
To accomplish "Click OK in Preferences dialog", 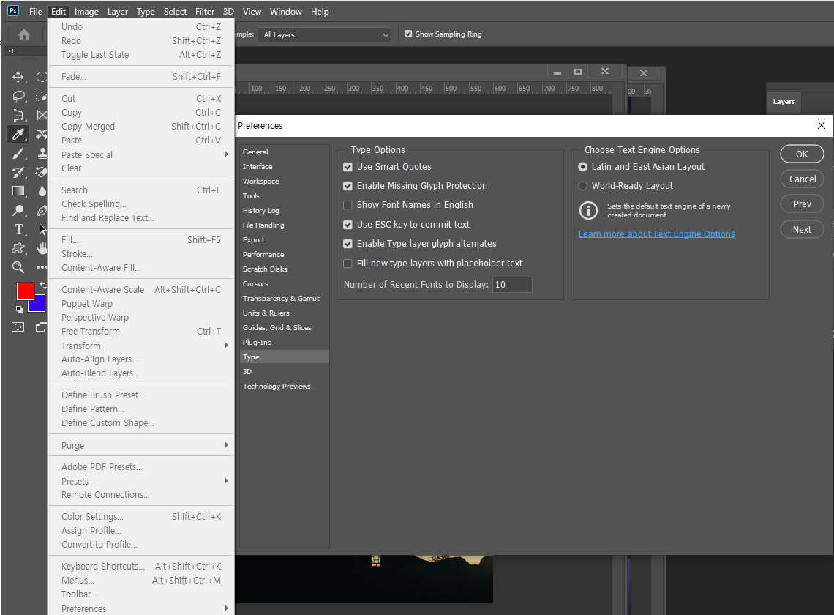I will 802,154.
